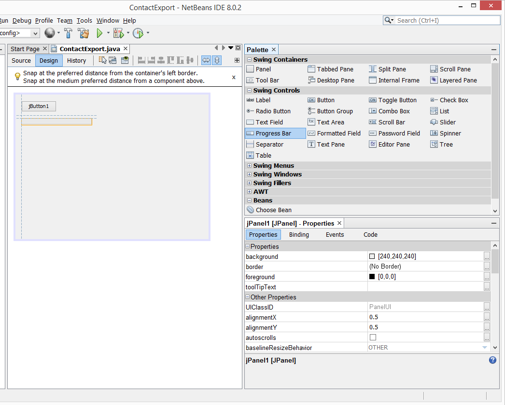This screenshot has width=505, height=405.
Task: Open the background color editor ellipsis button
Action: click(487, 256)
